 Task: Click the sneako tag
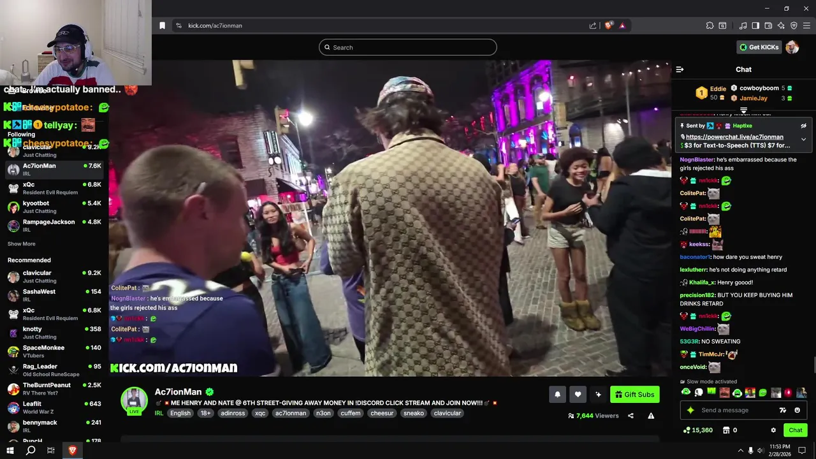(414, 413)
